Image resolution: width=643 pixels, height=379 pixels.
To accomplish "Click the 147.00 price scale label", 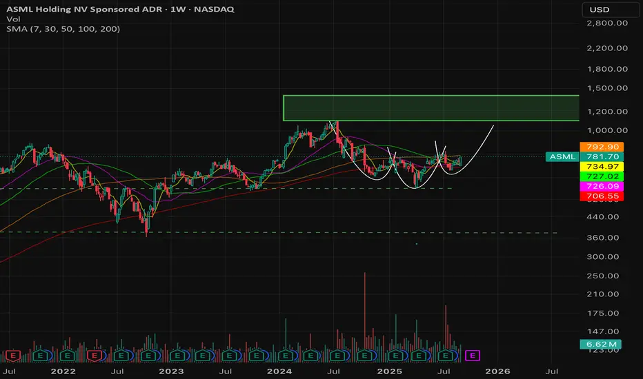I will pyautogui.click(x=603, y=331).
